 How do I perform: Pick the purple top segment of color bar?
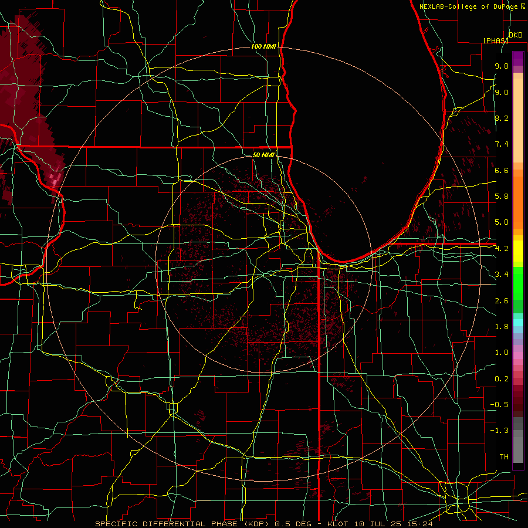coord(518,59)
